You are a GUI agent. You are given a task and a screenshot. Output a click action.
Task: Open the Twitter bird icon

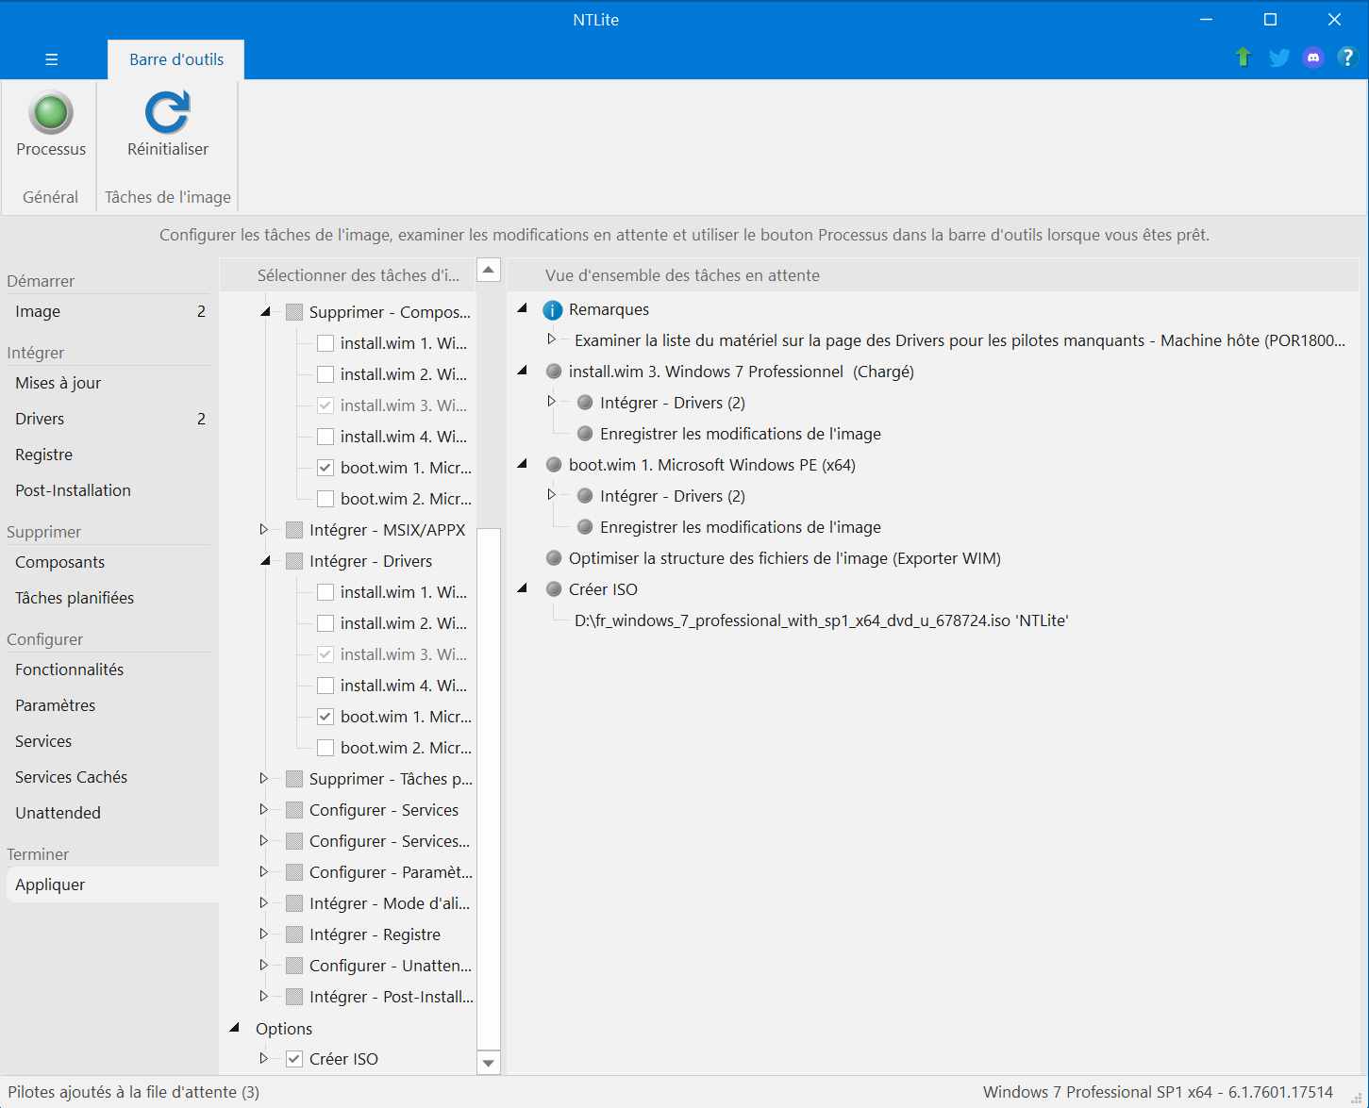coord(1279,58)
